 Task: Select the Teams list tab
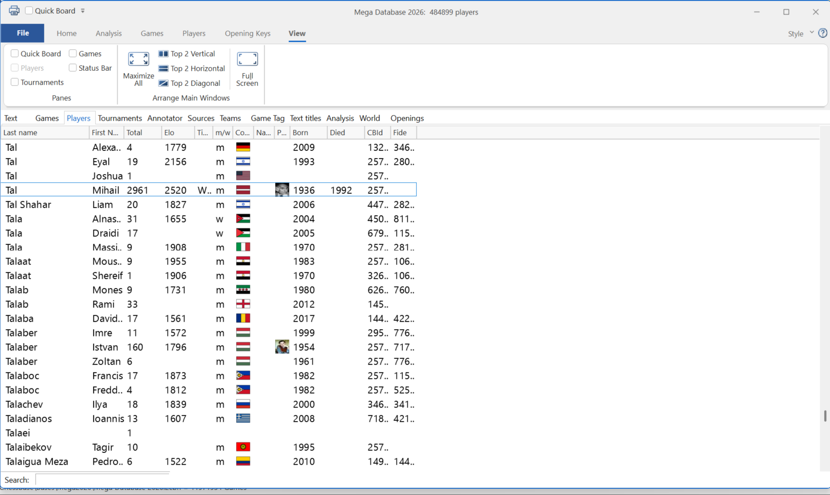tap(230, 118)
